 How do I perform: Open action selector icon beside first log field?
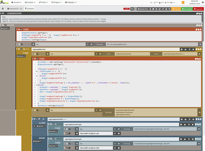(x=88, y=44)
